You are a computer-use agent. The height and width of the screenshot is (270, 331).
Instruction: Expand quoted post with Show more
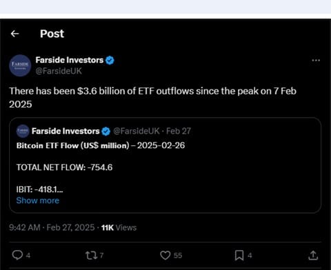coord(38,200)
